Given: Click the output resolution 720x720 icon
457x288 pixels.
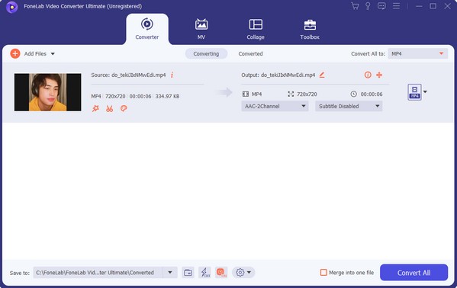Looking at the screenshot, I should click(x=291, y=94).
